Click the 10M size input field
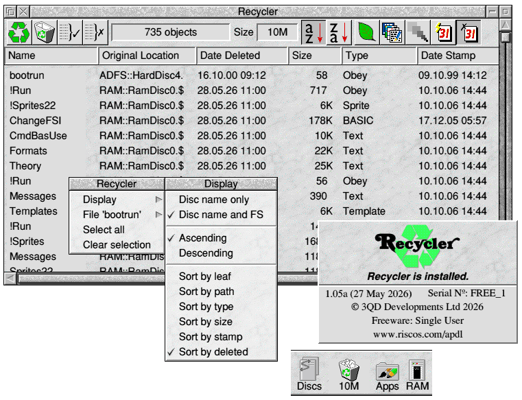 pyautogui.click(x=277, y=32)
